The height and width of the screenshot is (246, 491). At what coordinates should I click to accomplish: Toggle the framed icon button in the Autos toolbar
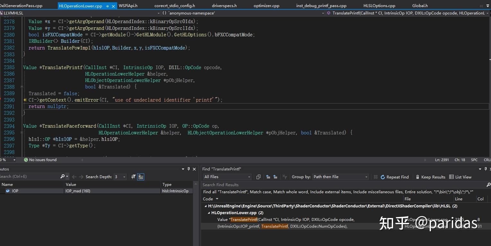point(141,177)
